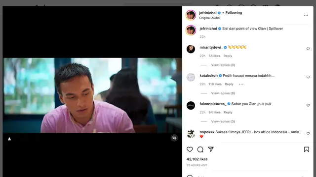View 116 likes on katakokoh comment

(215, 84)
